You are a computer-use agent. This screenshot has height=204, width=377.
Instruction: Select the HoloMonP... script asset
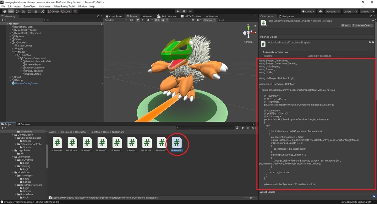pyautogui.click(x=177, y=144)
